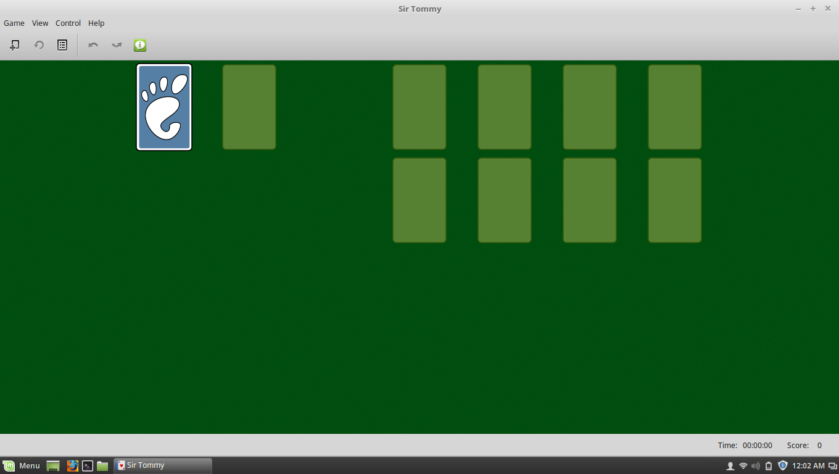Start a new game from the toolbar
This screenshot has height=474, width=839.
click(14, 44)
